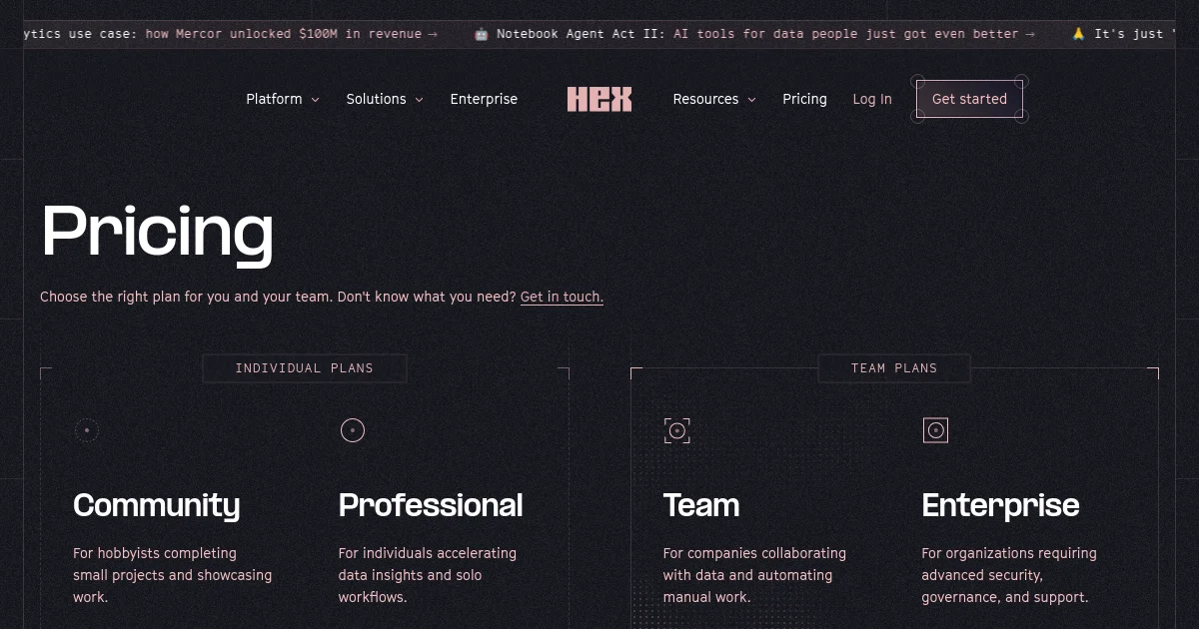1199x629 pixels.
Task: Open the Solutions navigation menu
Action: [385, 99]
